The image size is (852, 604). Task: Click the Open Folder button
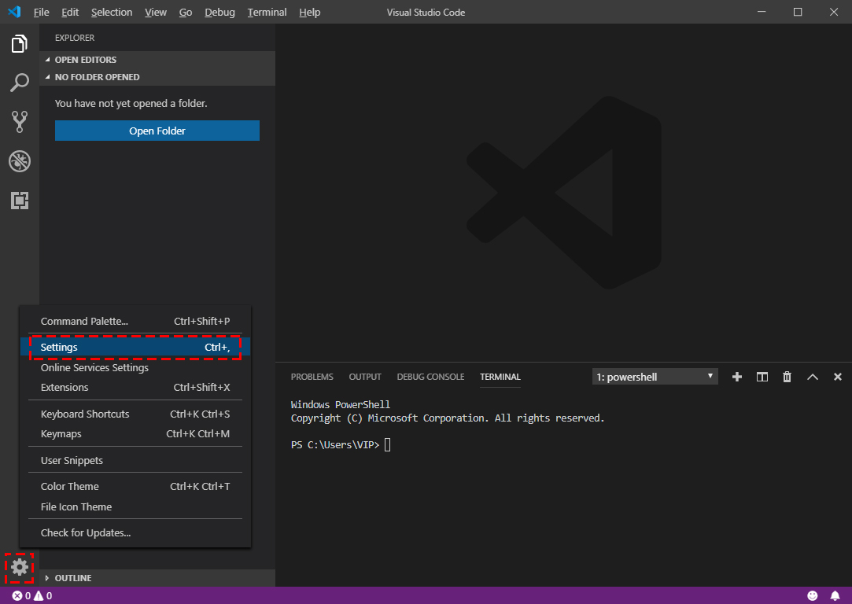coord(157,131)
